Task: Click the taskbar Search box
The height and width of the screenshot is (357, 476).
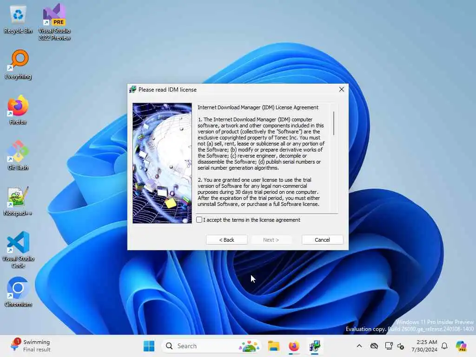Action: click(212, 346)
